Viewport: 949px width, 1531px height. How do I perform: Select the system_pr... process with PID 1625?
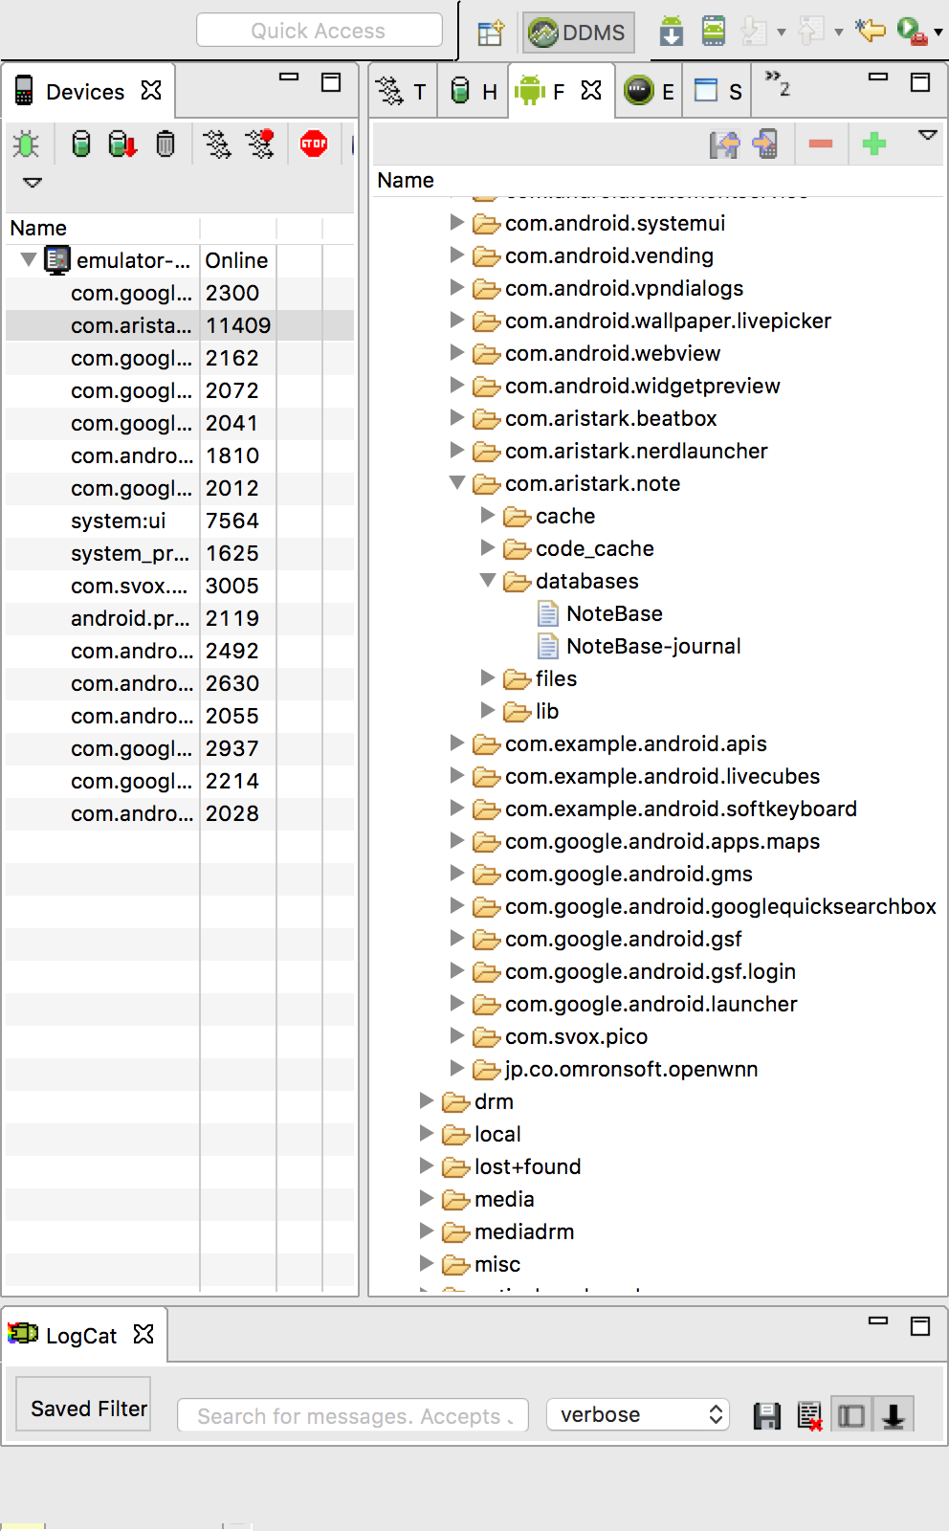[x=180, y=553]
